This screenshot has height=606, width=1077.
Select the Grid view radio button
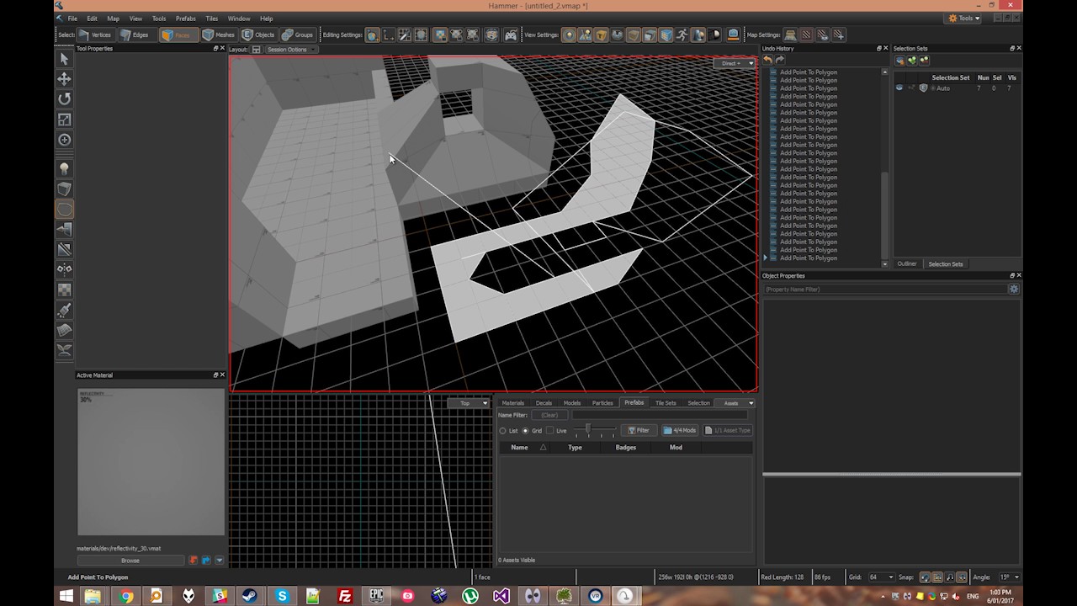(526, 431)
